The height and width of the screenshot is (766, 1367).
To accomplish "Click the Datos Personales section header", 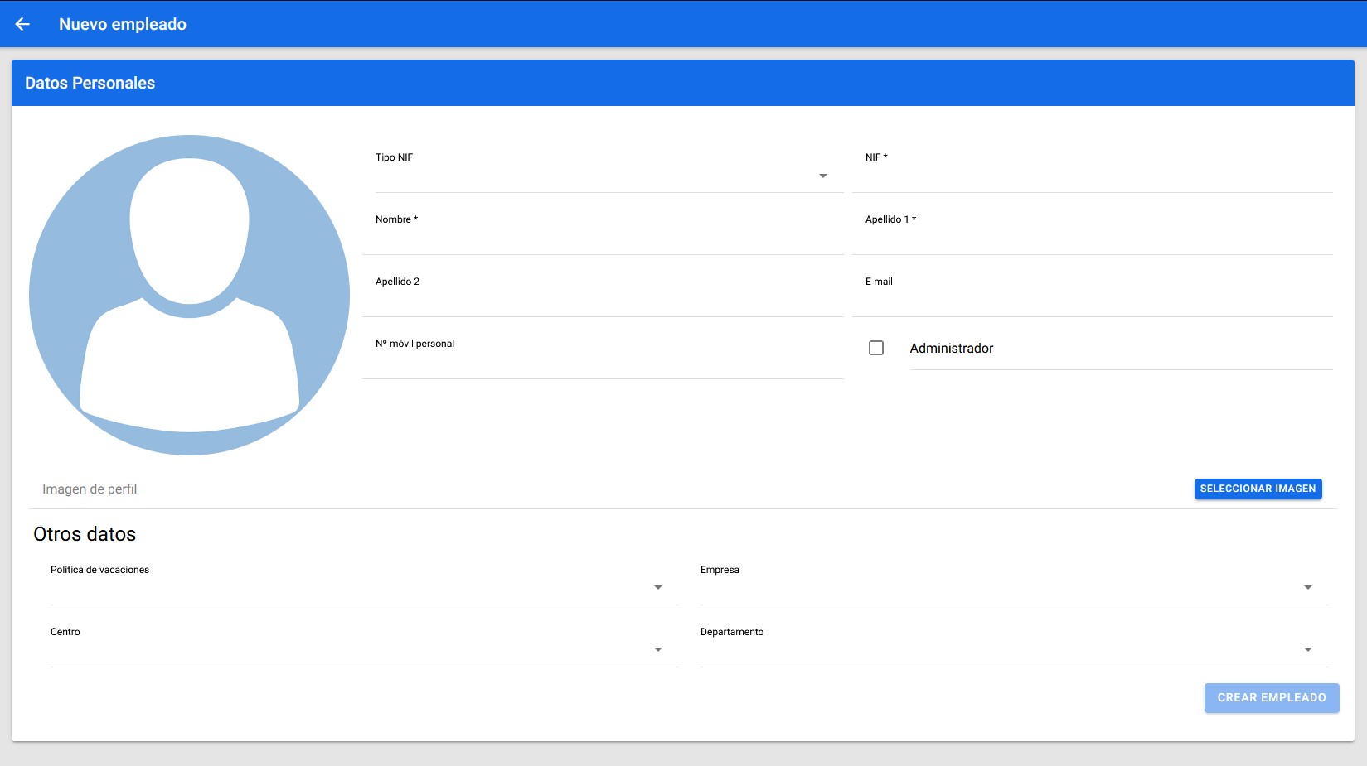I will point(90,83).
